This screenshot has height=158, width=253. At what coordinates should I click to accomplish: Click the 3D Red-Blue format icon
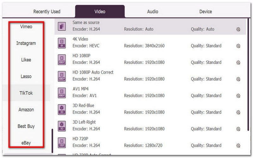(62, 109)
